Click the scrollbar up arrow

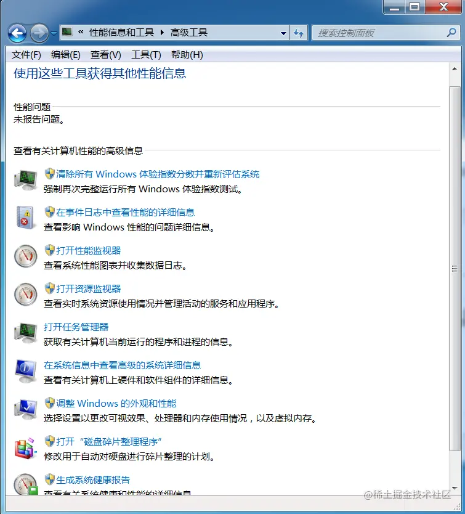pos(455,69)
